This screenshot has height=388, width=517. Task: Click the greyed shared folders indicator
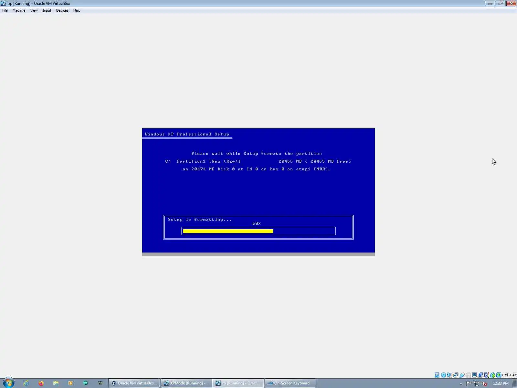click(x=468, y=375)
